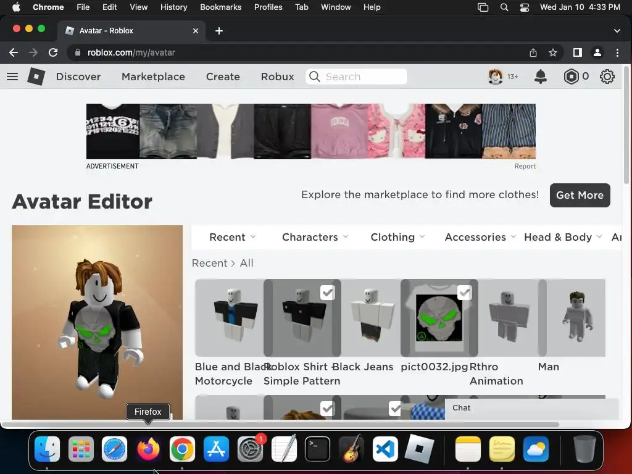This screenshot has width=632, height=474.
Task: Open the Chrome History menu
Action: click(173, 7)
